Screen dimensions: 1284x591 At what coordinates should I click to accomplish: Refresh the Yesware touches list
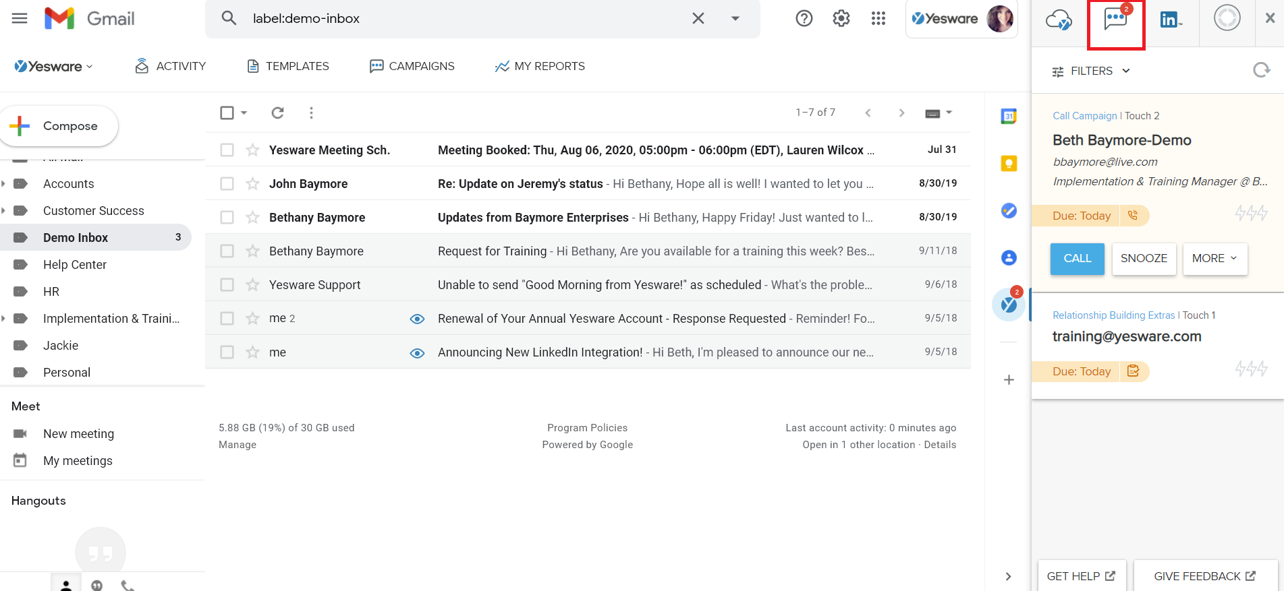coord(1261,70)
